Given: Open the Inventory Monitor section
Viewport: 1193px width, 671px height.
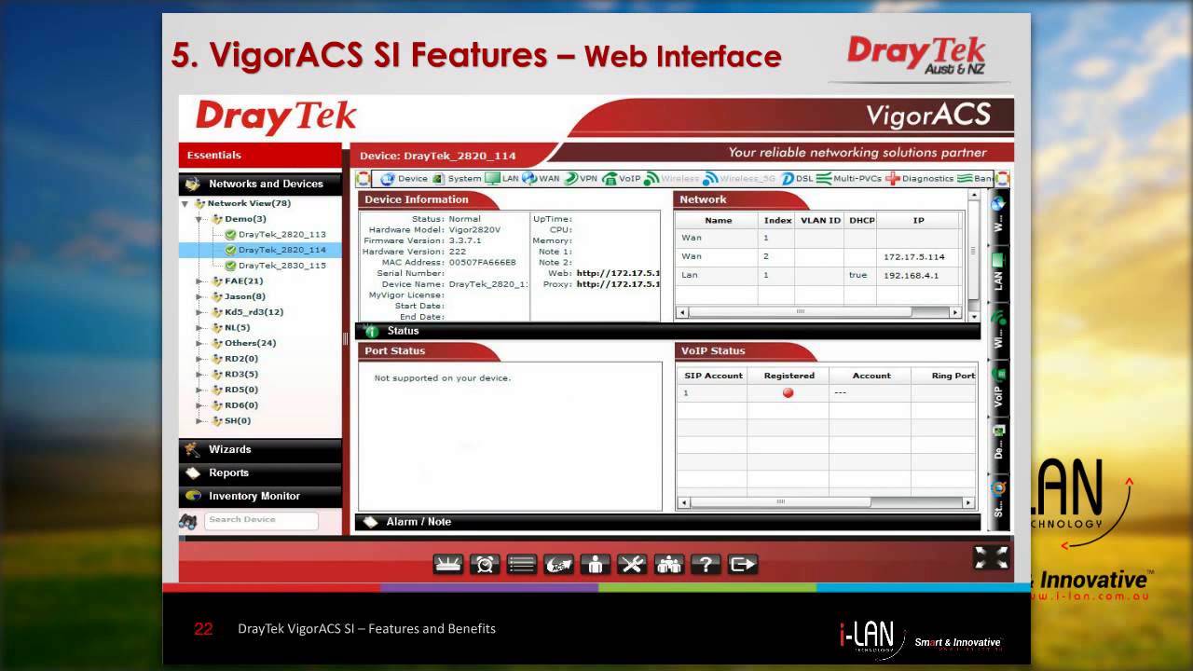Looking at the screenshot, I should (260, 496).
